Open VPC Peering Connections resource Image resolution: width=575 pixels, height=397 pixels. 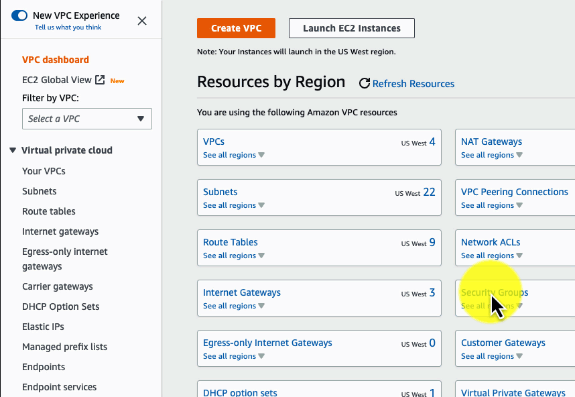514,192
